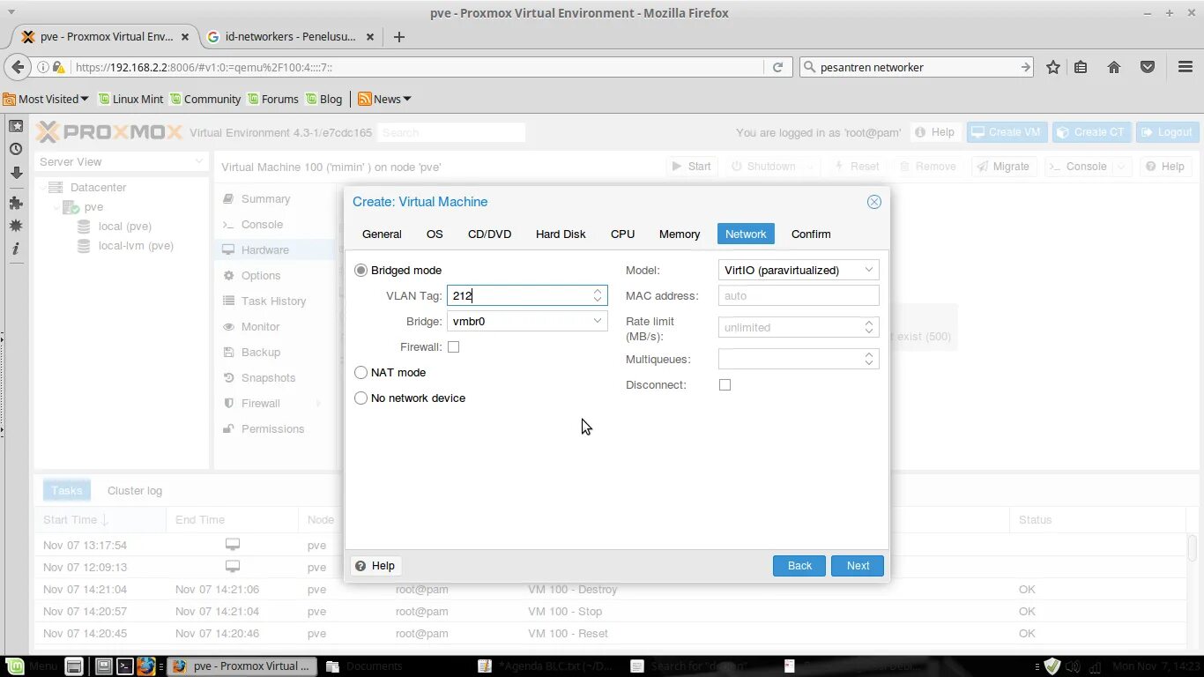Switch to the General tab

tap(382, 234)
